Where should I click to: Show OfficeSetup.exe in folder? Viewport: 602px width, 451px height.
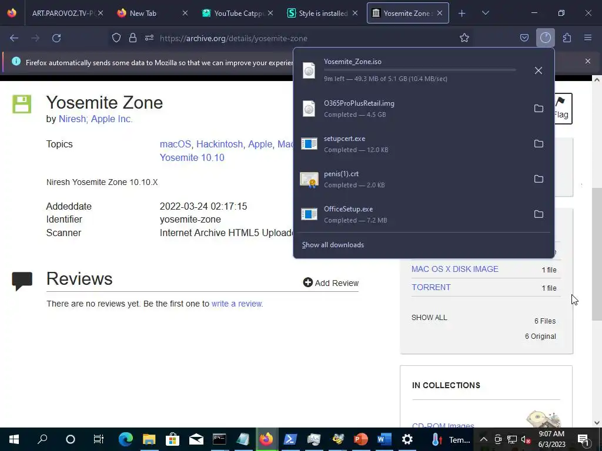(x=539, y=214)
